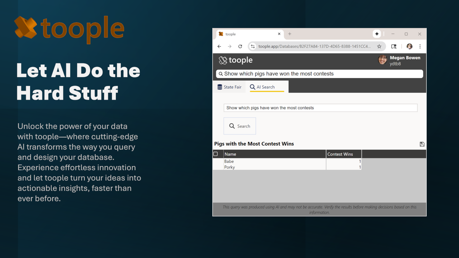Reload the browser page
This screenshot has width=459, height=258.
tap(240, 47)
